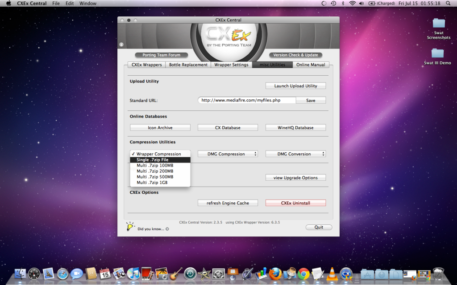This screenshot has height=285, width=457.
Task: Launch iMovie star icon in Dock
Action: point(204,274)
